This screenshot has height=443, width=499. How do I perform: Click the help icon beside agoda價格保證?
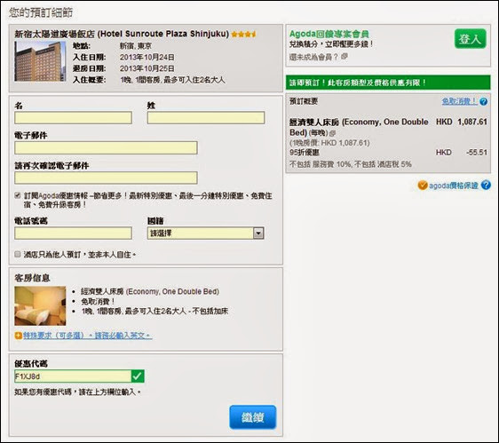tap(486, 185)
